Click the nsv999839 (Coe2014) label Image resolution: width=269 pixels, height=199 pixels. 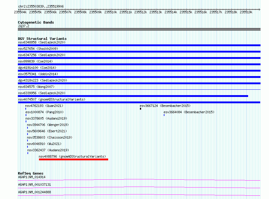pos(35,61)
